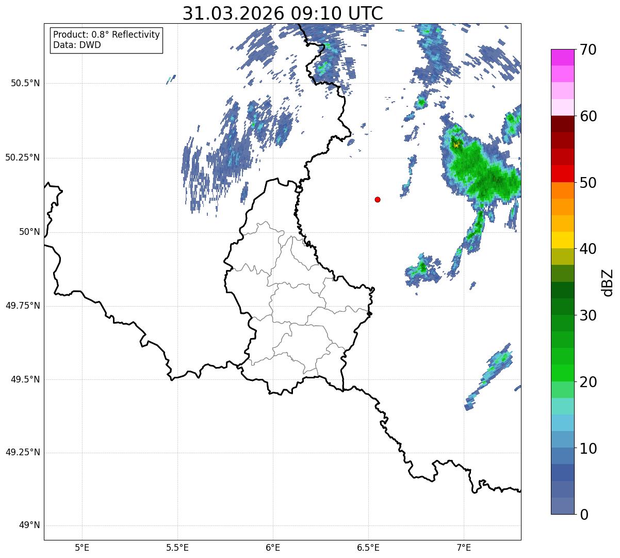This screenshot has width=620, height=558.
Task: Click the latitude label "50.25°N"
Action: 23,157
